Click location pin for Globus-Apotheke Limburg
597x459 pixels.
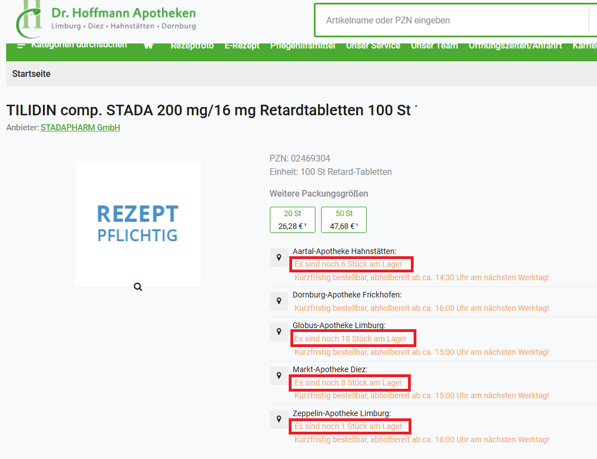[x=279, y=332]
